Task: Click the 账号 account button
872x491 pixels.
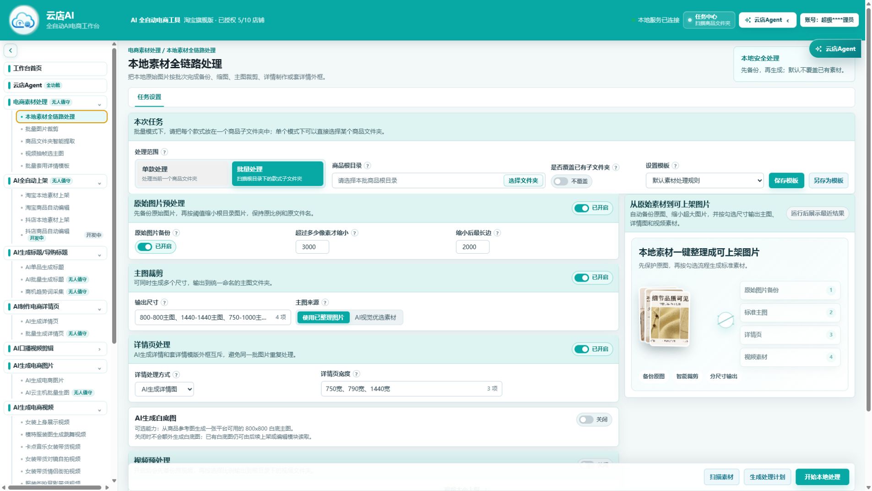Action: coord(829,20)
